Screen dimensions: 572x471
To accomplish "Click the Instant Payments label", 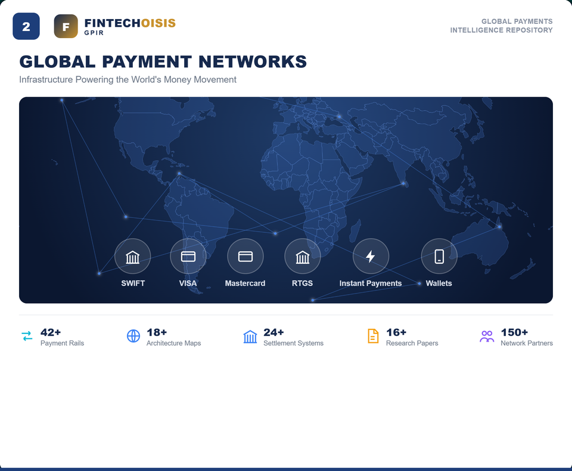I will (x=371, y=283).
